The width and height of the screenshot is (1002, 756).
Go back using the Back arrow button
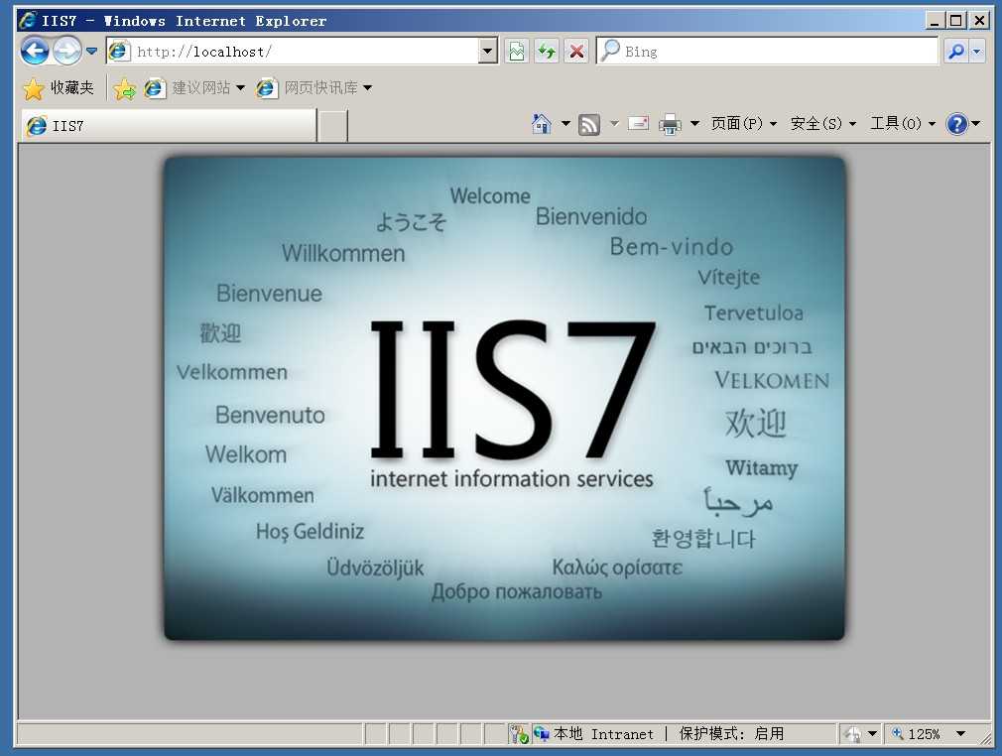[x=35, y=52]
